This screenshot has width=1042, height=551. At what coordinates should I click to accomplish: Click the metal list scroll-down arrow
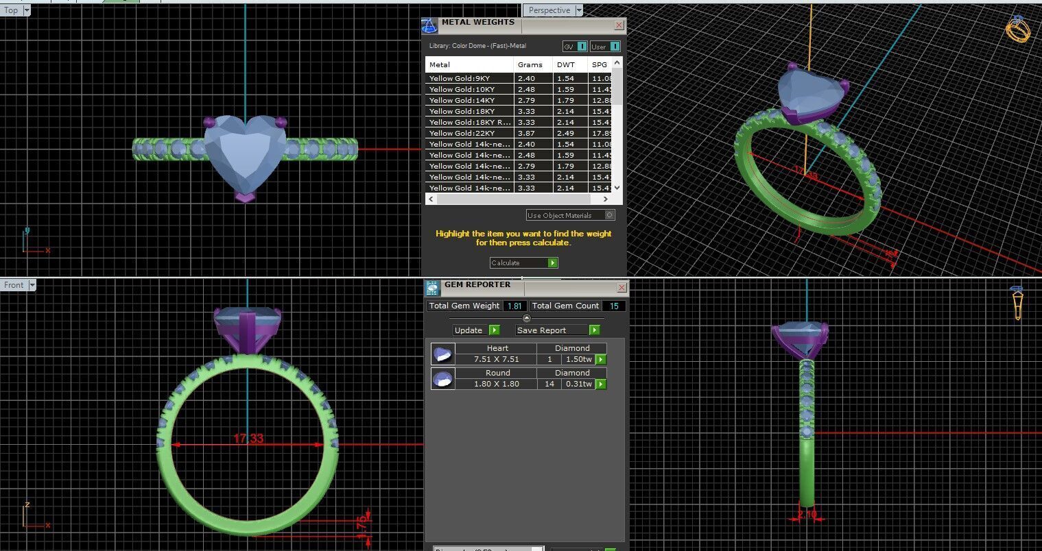point(617,187)
